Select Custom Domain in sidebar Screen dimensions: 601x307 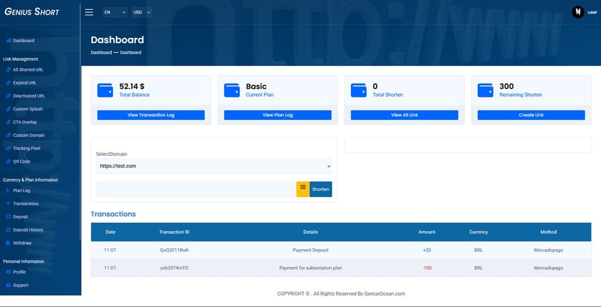pos(29,135)
